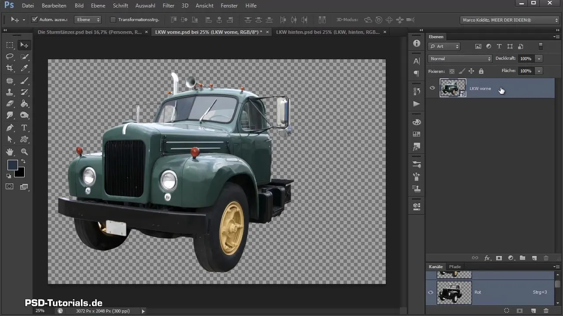Viewport: 563px width, 316px height.
Task: Open the Filter menu
Action: 168,6
